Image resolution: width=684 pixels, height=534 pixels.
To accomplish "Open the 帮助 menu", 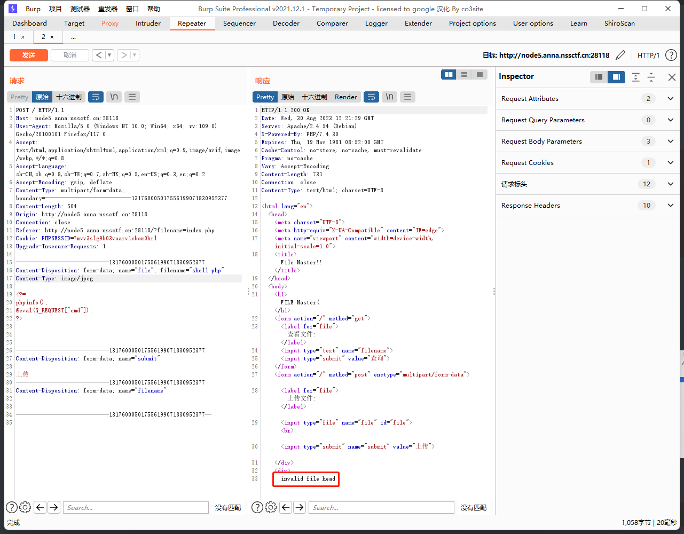I will (154, 9).
